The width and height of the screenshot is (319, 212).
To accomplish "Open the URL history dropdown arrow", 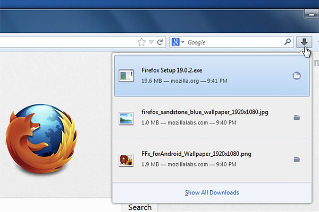I will coord(151,42).
